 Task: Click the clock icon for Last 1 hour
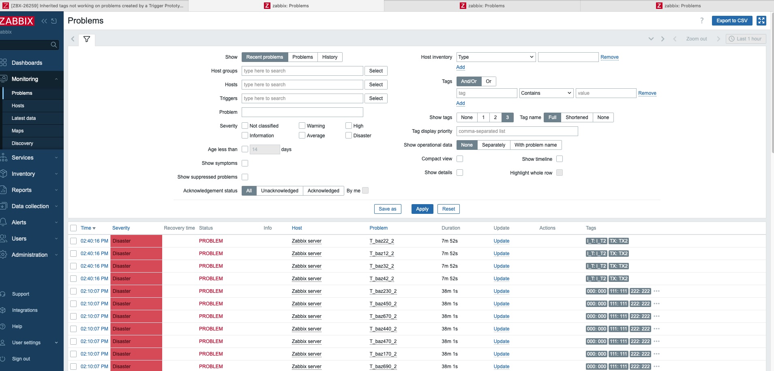(x=731, y=39)
